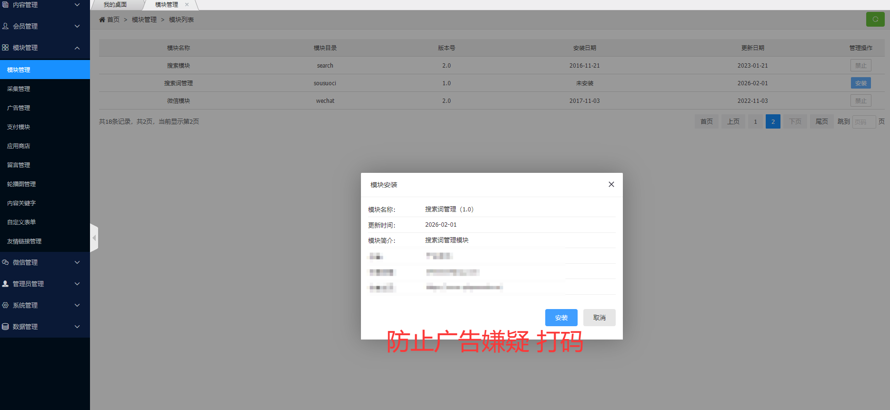This screenshot has width=890, height=410.
Task: Switch to the 我的桌面 tab
Action: pyautogui.click(x=115, y=5)
